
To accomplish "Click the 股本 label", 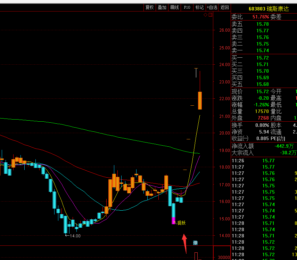I will click(276, 125).
